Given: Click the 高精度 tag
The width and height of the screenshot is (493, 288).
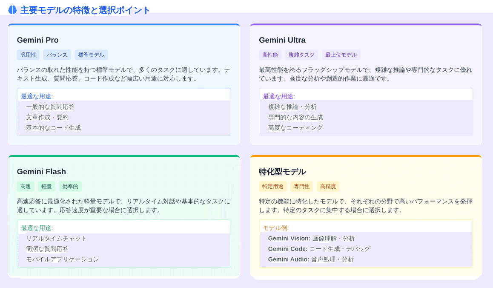Looking at the screenshot, I should (328, 186).
